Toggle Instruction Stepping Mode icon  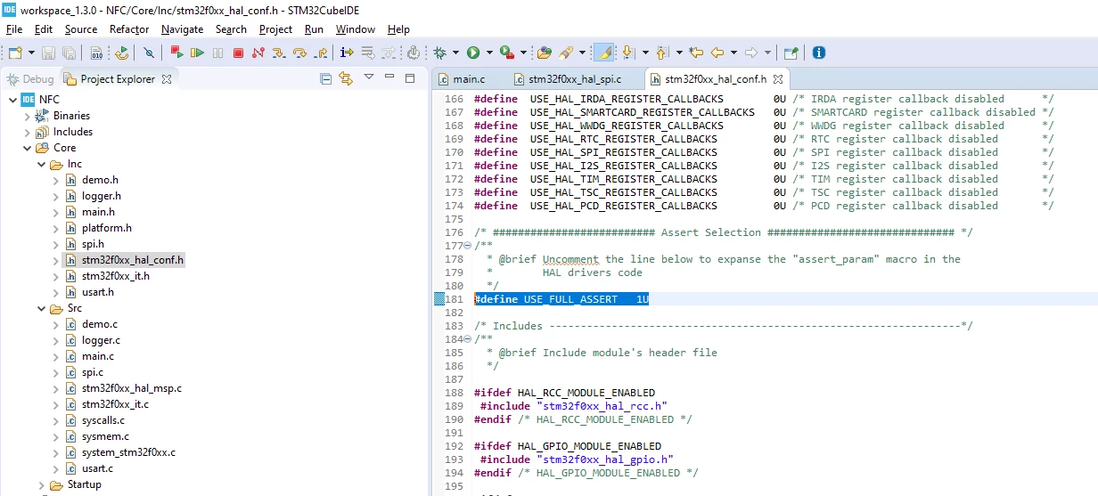pos(347,53)
